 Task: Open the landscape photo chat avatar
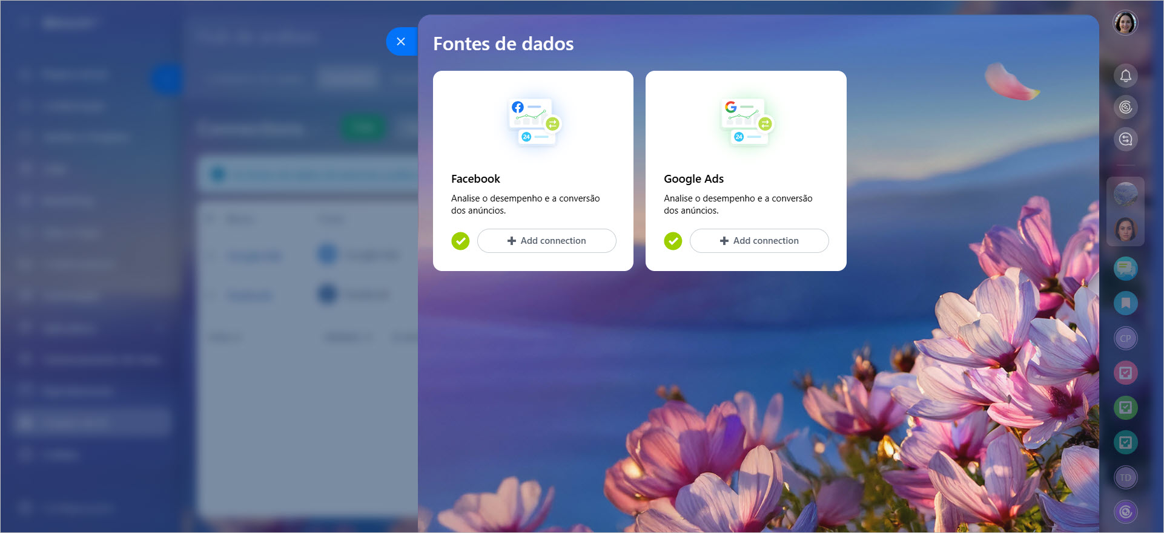(x=1125, y=194)
